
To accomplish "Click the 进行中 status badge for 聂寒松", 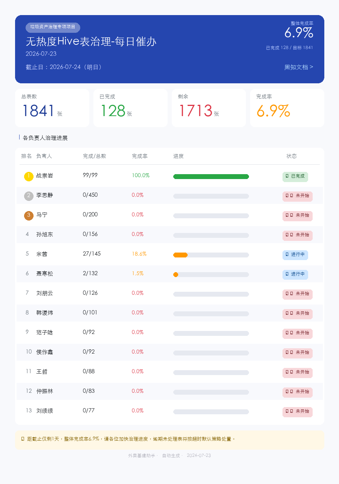I will click(x=295, y=275).
